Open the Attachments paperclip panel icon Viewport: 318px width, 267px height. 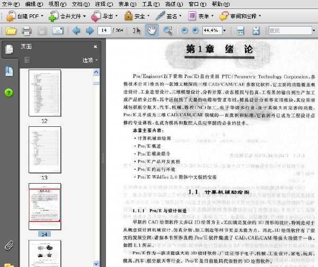[x=9, y=245]
